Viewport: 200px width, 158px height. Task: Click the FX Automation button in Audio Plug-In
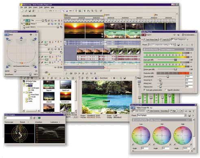pyautogui.click(x=189, y=35)
